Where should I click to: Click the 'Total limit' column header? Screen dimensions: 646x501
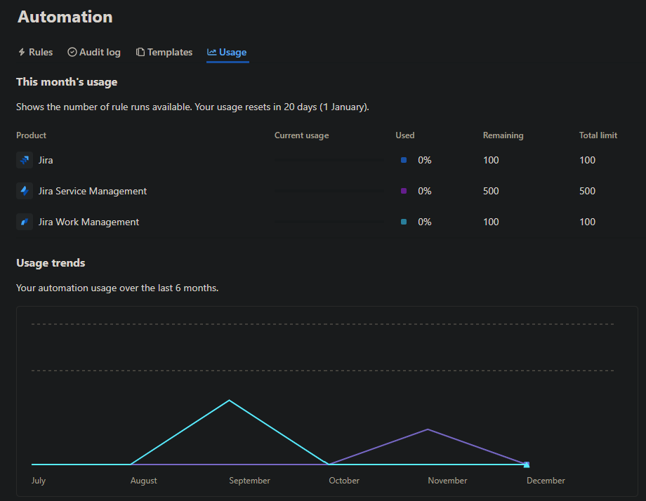598,135
